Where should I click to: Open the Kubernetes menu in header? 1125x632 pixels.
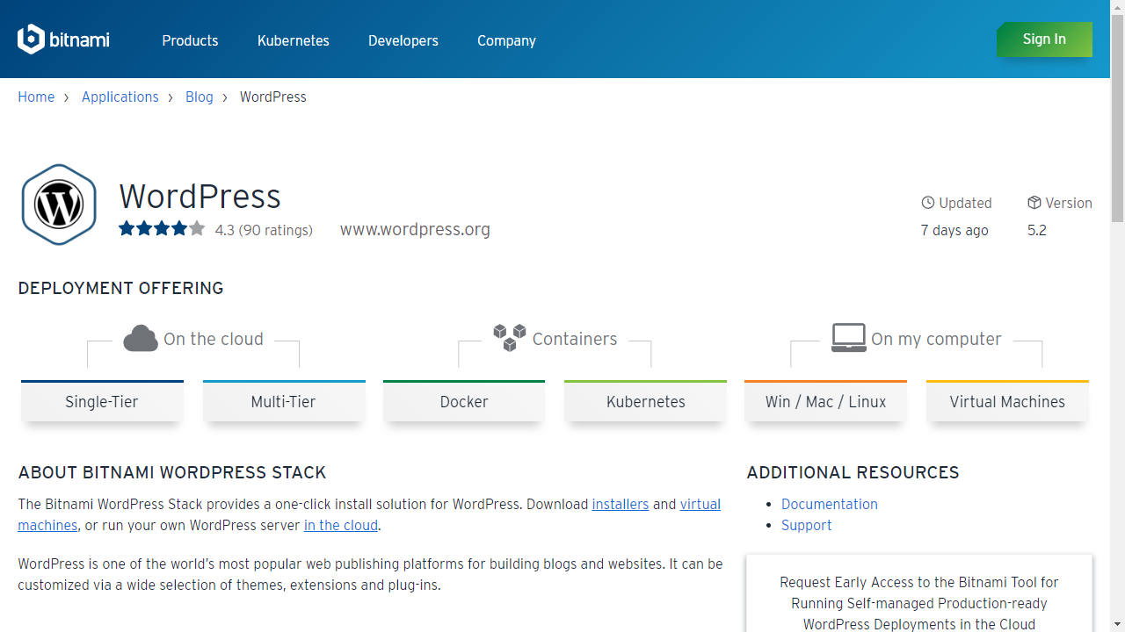click(x=294, y=40)
